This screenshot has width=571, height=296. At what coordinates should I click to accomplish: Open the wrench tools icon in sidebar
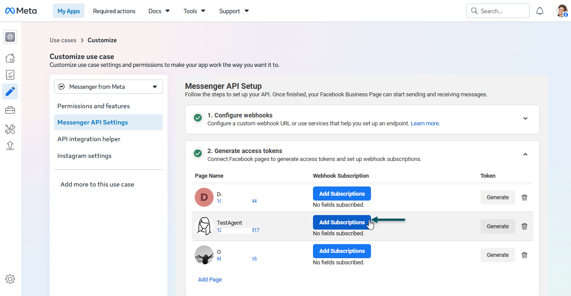[x=10, y=129]
